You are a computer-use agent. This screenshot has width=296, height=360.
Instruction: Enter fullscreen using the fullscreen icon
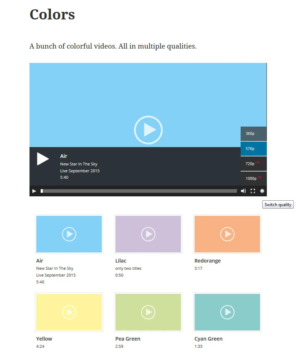(x=253, y=191)
